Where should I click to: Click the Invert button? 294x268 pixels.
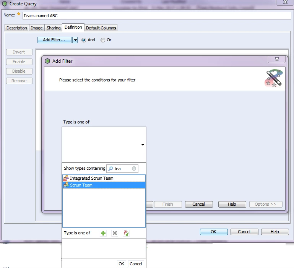(19, 52)
